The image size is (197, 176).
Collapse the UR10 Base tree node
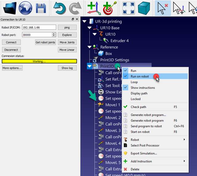coord(90,28)
